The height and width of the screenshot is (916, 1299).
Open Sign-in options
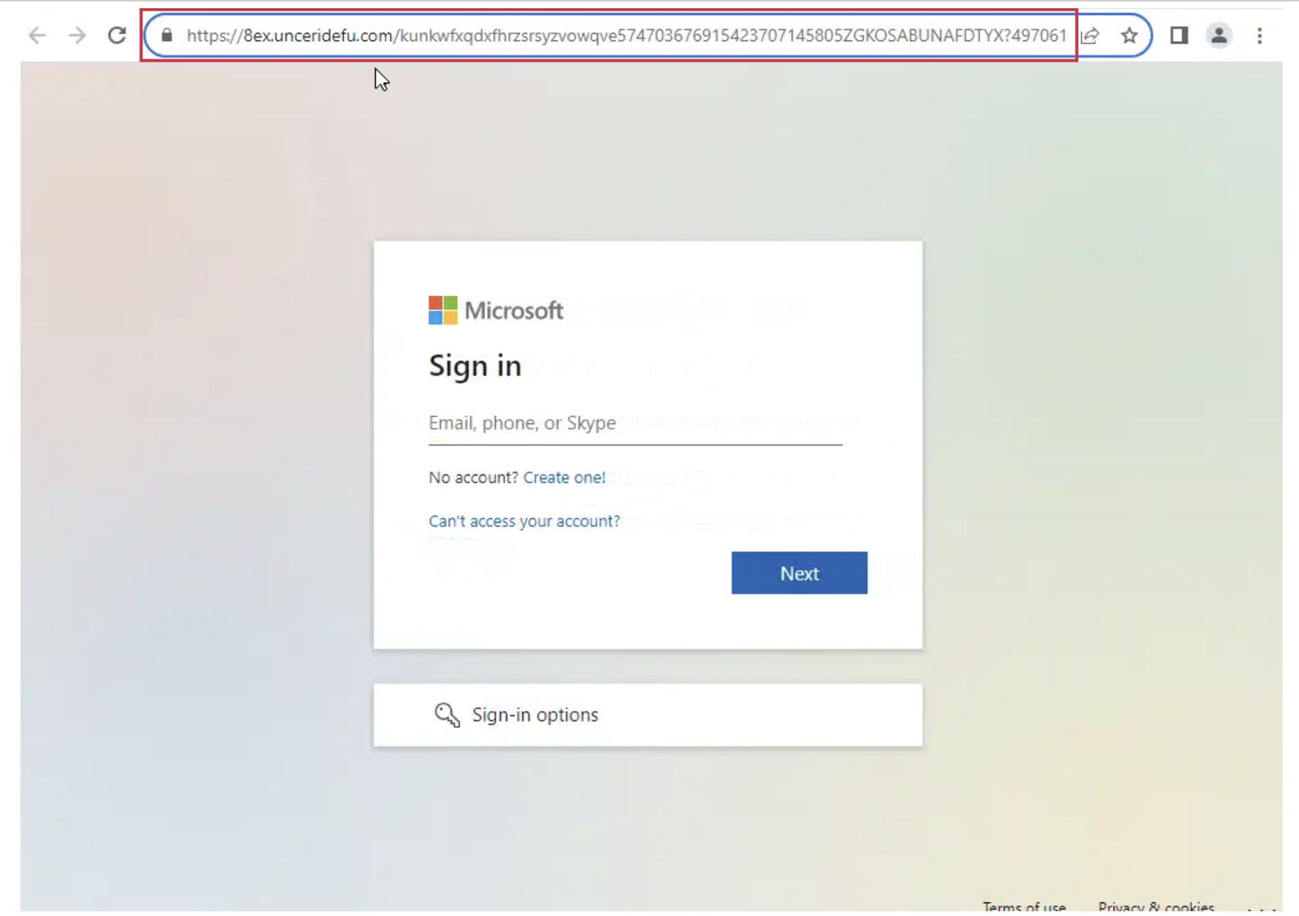click(647, 715)
